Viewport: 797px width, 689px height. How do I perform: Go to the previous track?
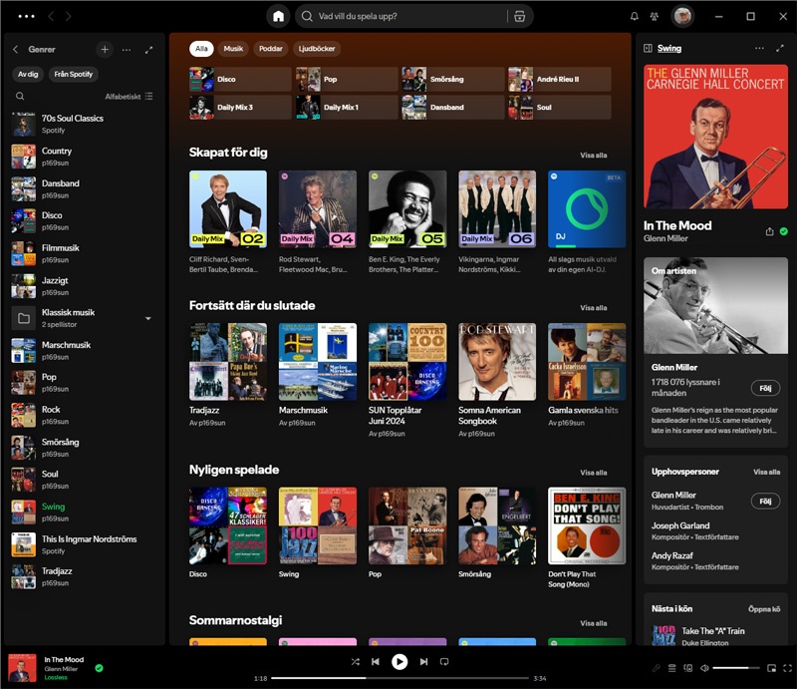376,661
